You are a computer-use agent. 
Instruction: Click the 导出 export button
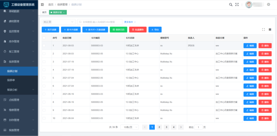click(155, 30)
